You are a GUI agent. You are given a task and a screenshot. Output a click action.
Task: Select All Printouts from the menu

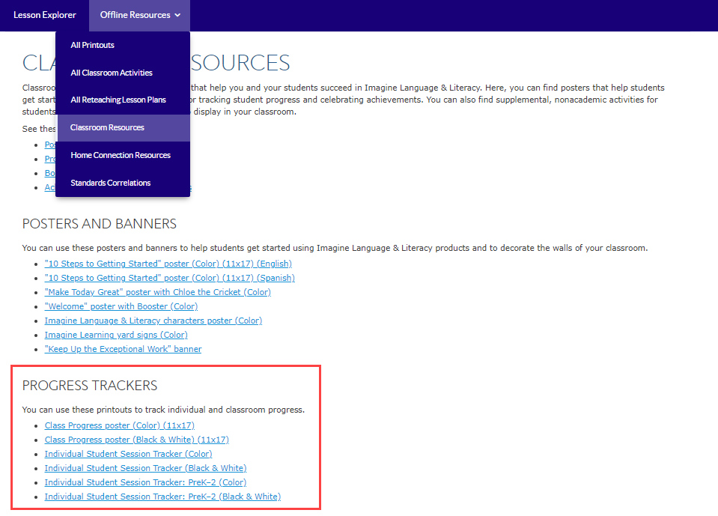click(x=93, y=45)
